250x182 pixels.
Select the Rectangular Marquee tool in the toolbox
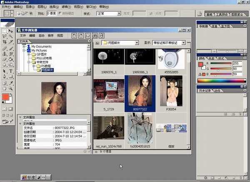coord(4,30)
